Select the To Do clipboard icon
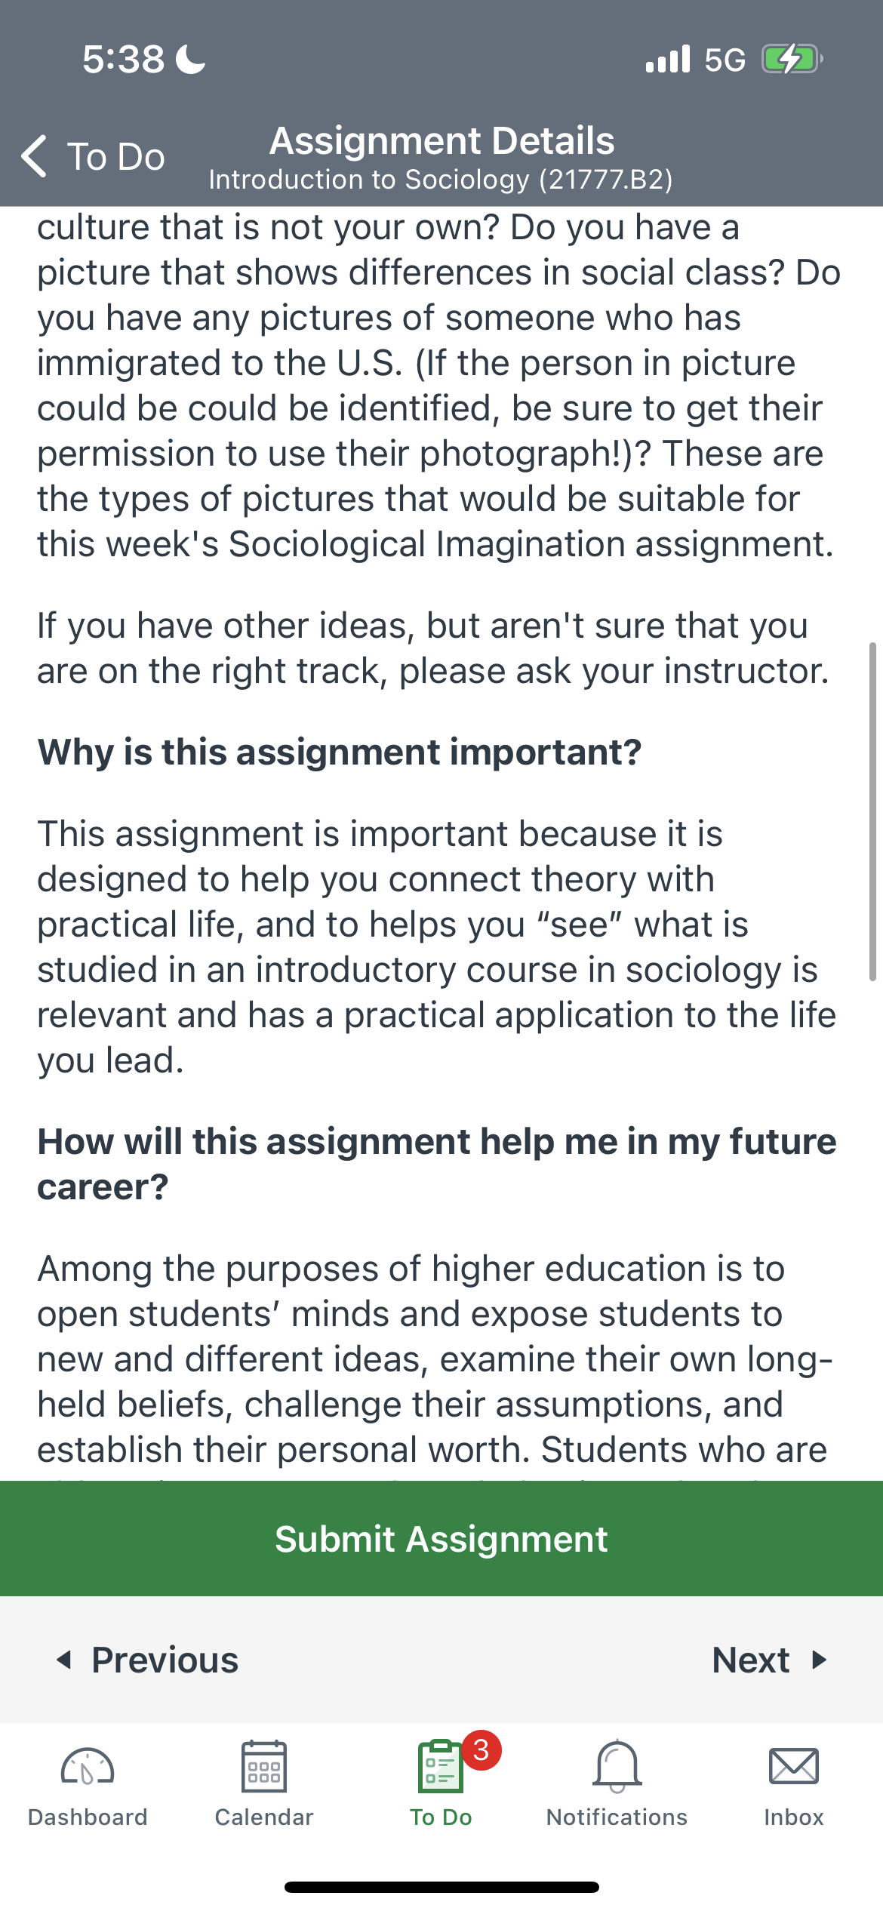Viewport: 883px width, 1911px height. click(441, 1766)
